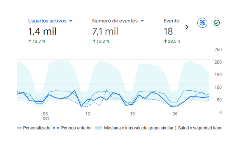This screenshot has height=149, width=238.
Task: Click the 1,4 mil active users value
Action: coord(42,31)
